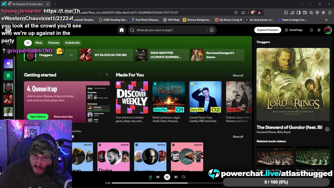The height and width of the screenshot is (188, 334).
Task: Open the Drake radio card
Action: 114,157
